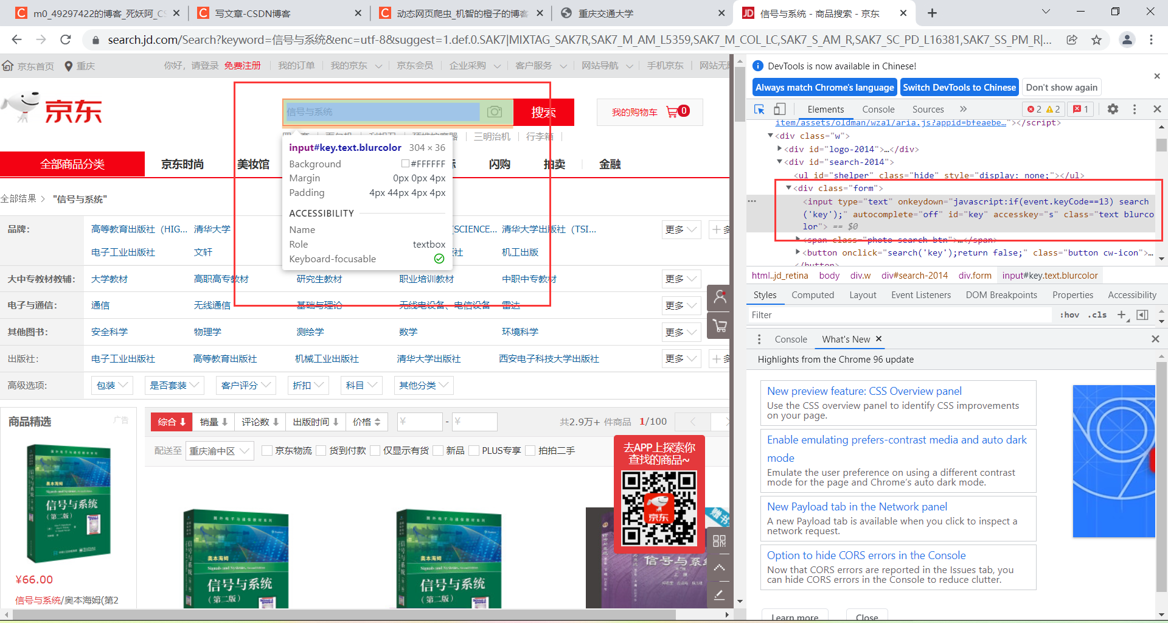Open the 折扣 filter dropdown

[x=308, y=385]
